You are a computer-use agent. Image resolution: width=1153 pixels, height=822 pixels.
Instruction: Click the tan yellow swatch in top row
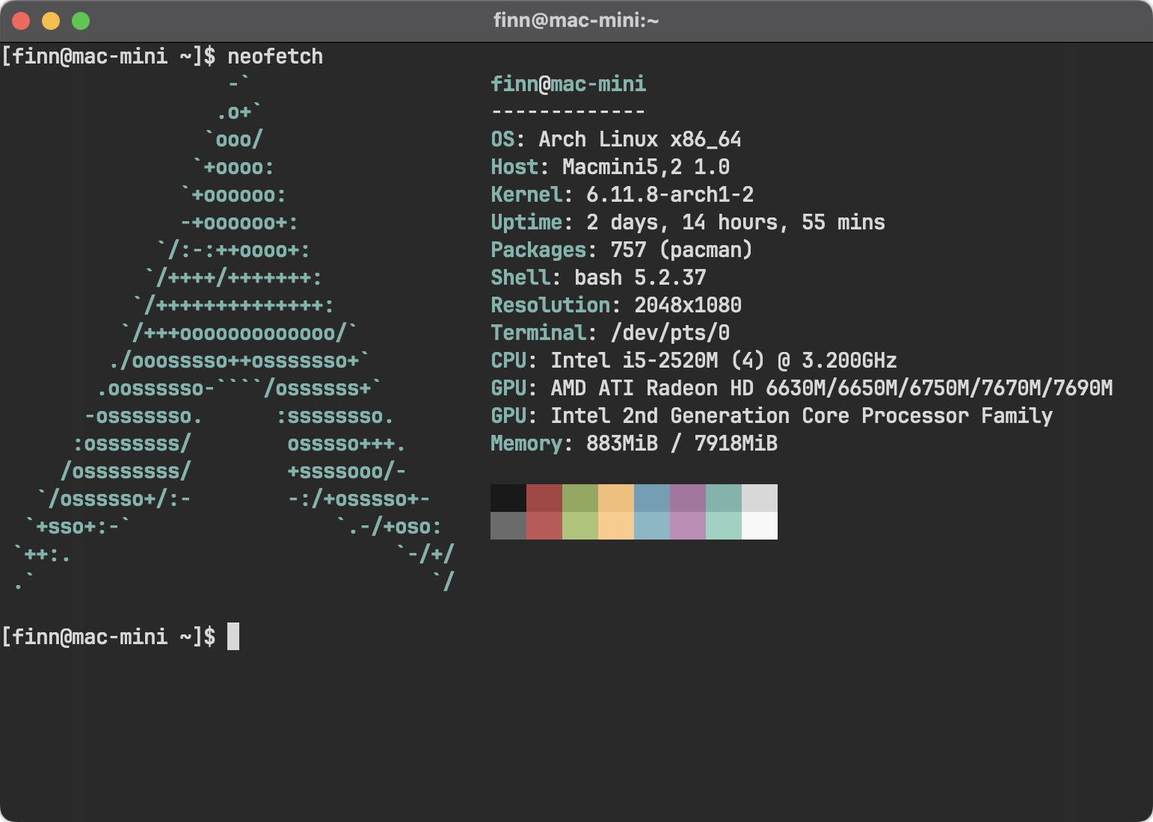616,498
